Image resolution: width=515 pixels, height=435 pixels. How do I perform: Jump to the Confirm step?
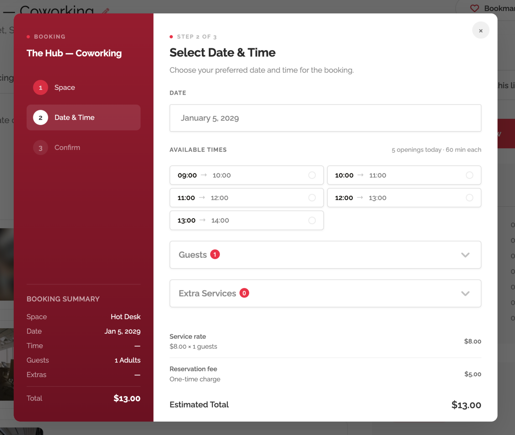[83, 148]
